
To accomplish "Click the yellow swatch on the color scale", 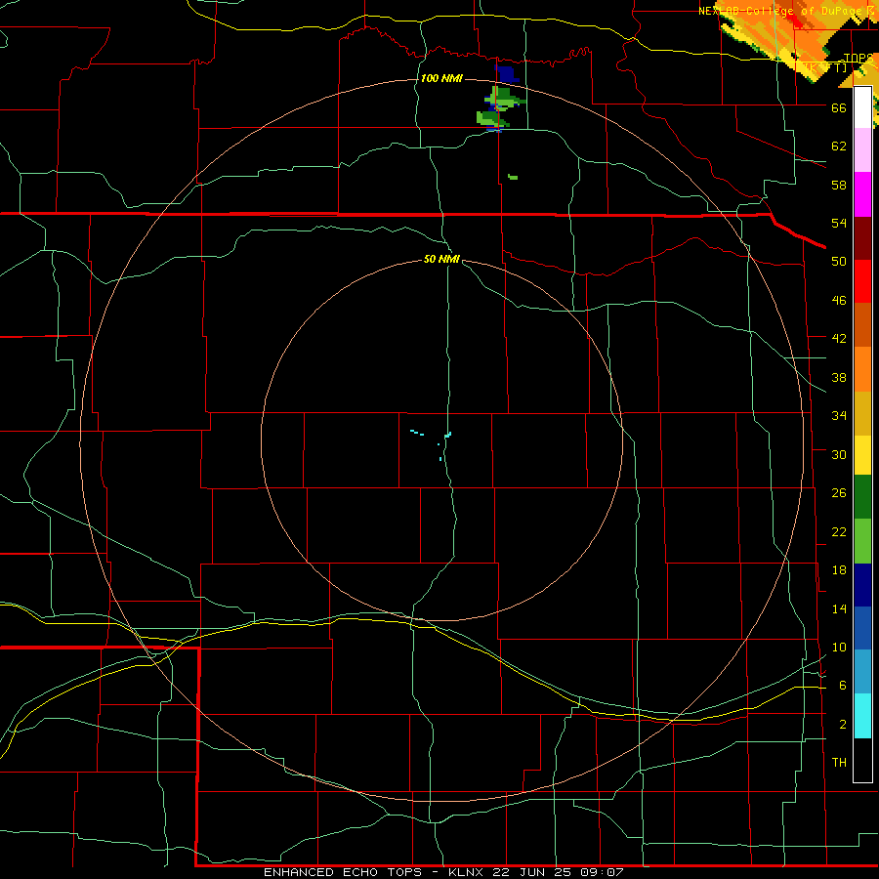I will [862, 455].
